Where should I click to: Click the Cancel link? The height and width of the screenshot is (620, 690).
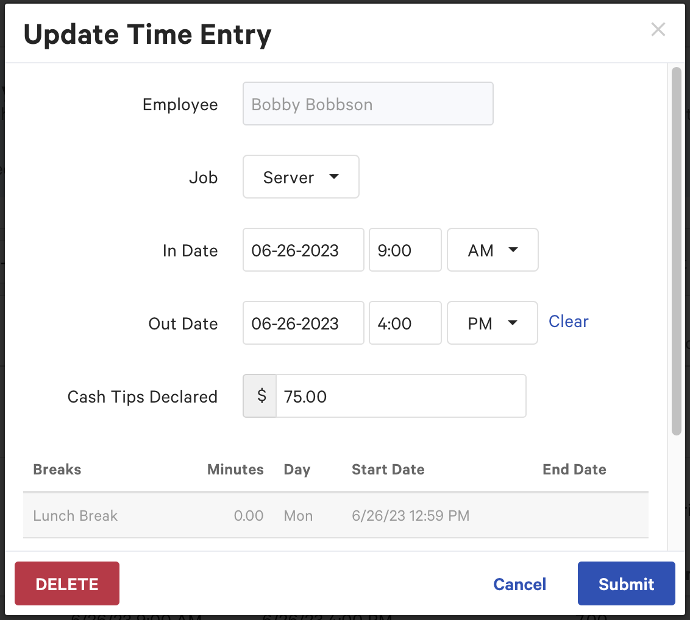click(519, 583)
